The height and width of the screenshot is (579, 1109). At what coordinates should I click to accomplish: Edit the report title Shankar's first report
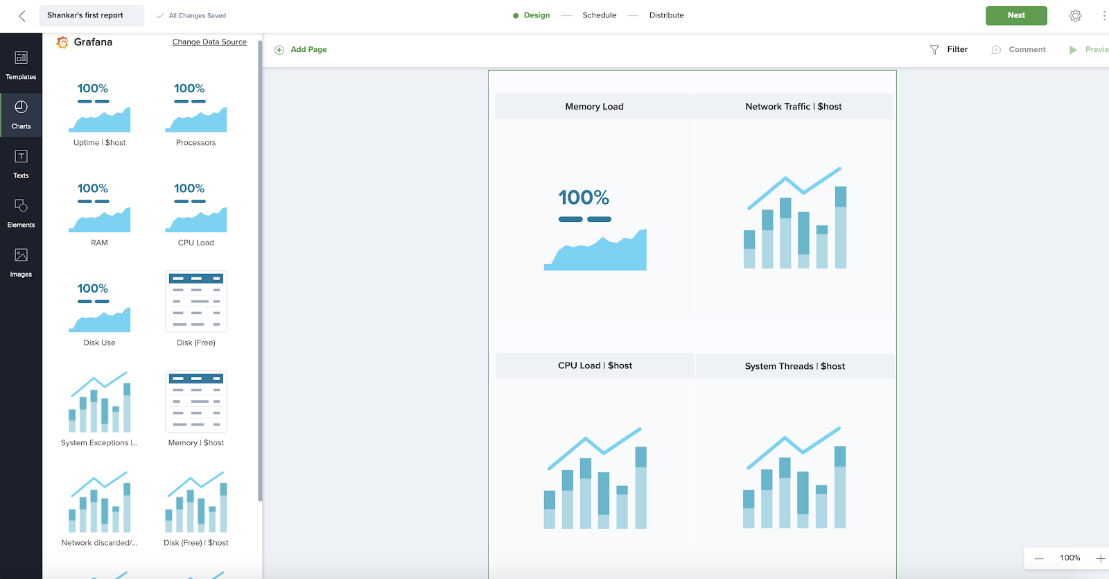pyautogui.click(x=91, y=15)
